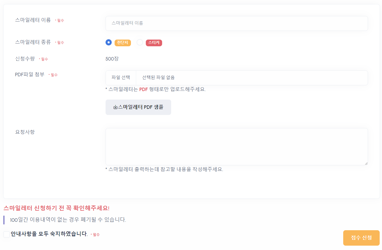Click the 스마일레터 종류 field label

(33, 42)
